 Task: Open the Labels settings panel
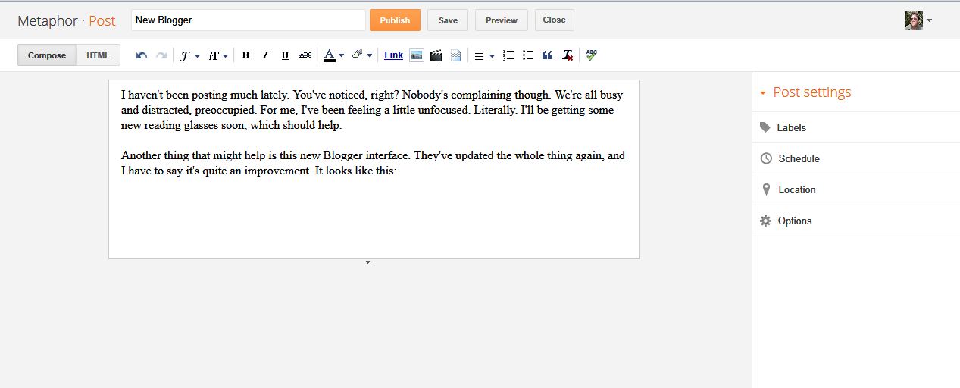click(x=791, y=127)
